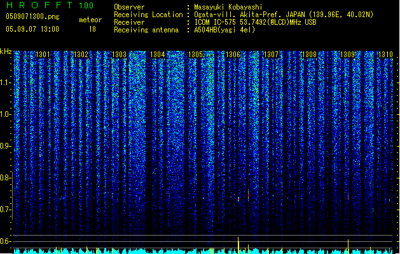Click the 1305 time marker

(x=195, y=55)
